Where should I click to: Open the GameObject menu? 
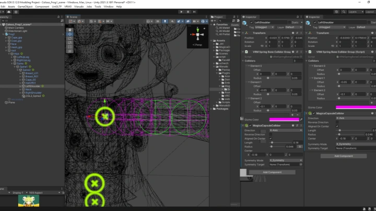[x=25, y=7]
